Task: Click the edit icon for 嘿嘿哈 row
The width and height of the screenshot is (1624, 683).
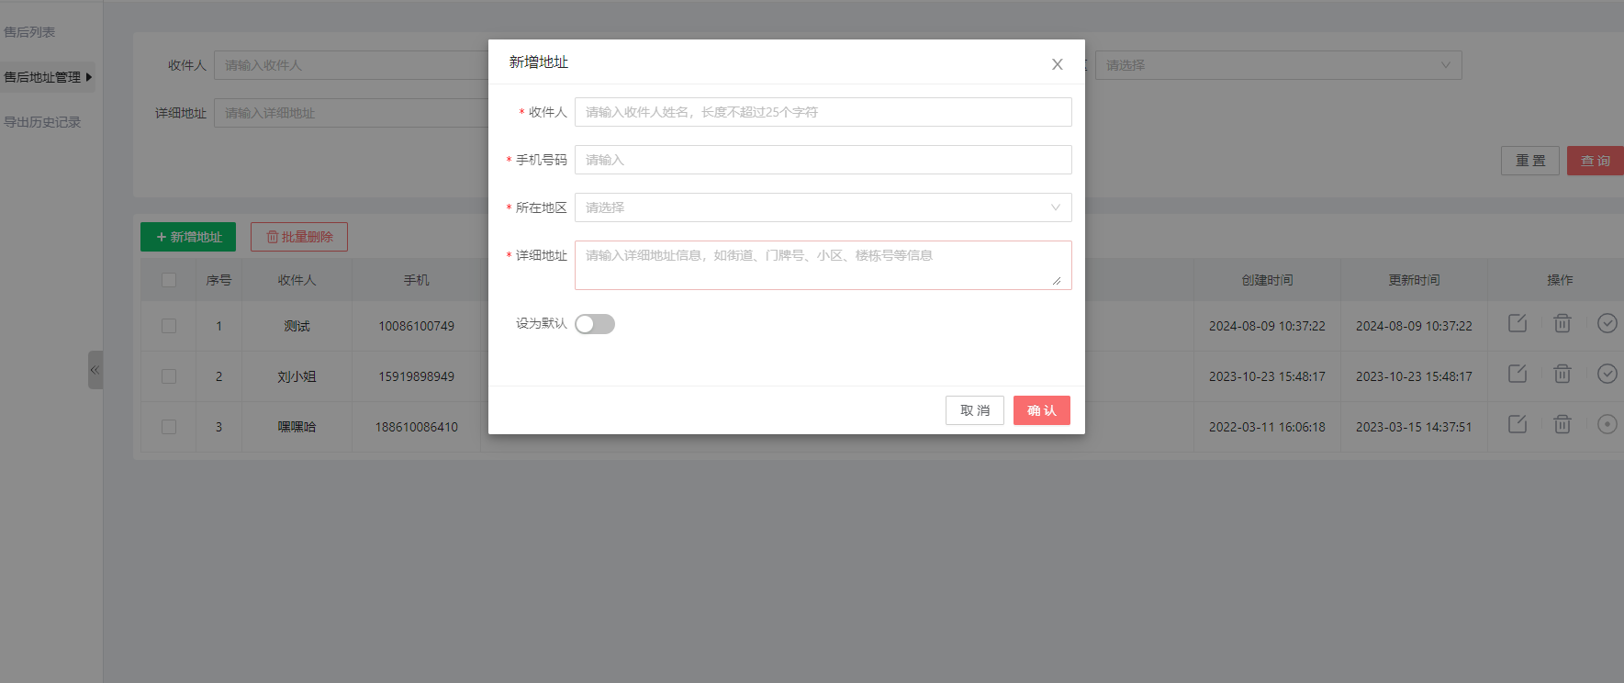Action: point(1517,424)
